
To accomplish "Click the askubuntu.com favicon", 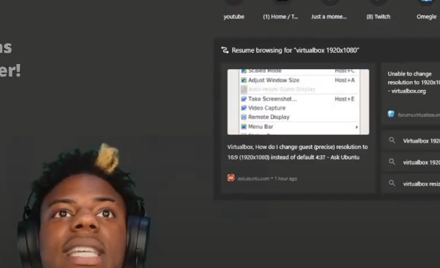I will coord(231,178).
